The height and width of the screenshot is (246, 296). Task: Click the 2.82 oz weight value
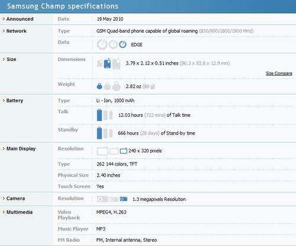pos(133,87)
